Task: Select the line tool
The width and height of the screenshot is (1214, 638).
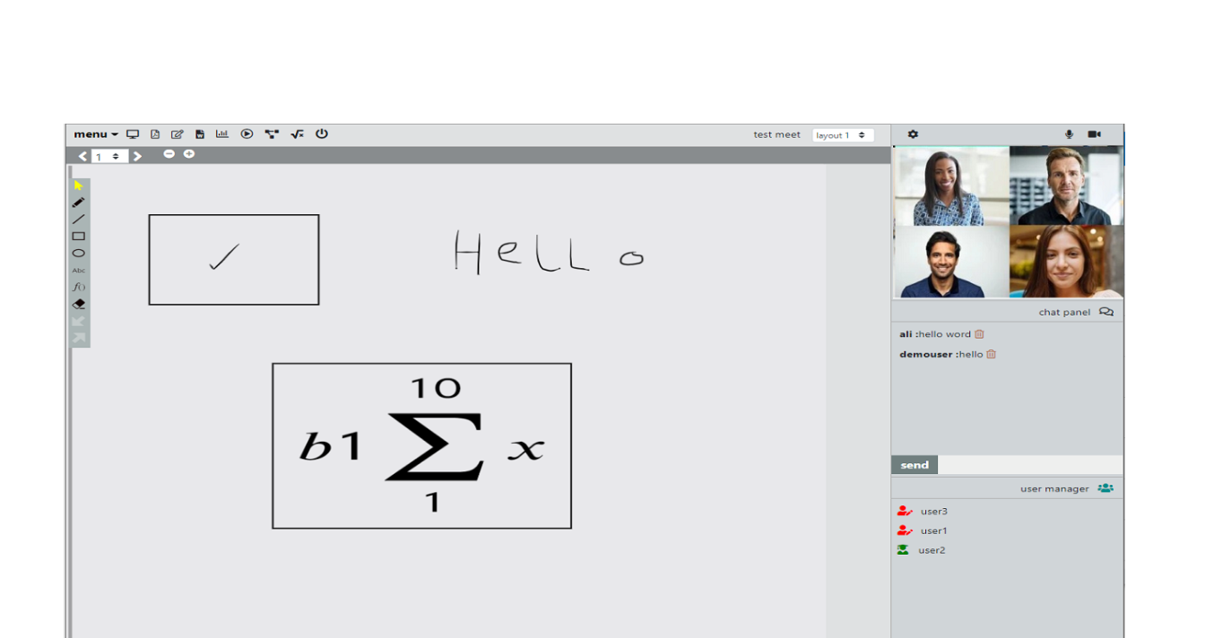Action: 79,220
